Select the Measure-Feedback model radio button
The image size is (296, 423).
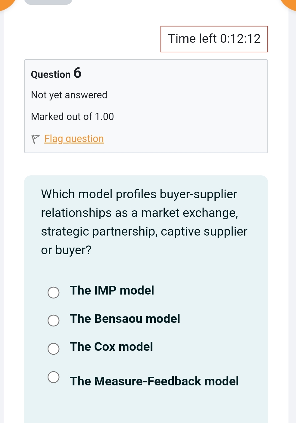(x=54, y=377)
